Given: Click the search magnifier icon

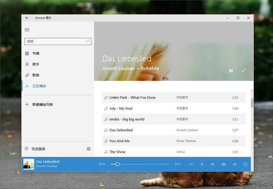Looking at the screenshot, I should click(x=88, y=41).
